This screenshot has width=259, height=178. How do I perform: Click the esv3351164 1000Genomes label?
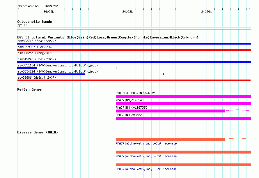pos(58,65)
